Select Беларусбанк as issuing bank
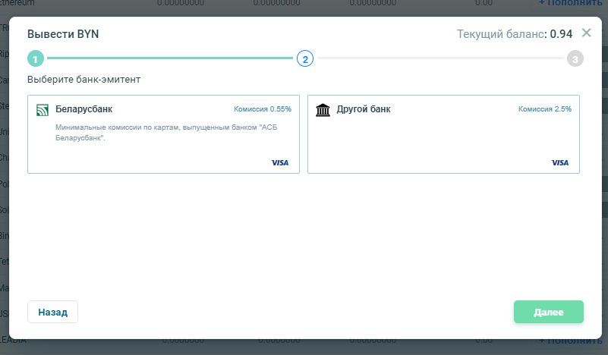This screenshot has width=608, height=355. [x=163, y=134]
